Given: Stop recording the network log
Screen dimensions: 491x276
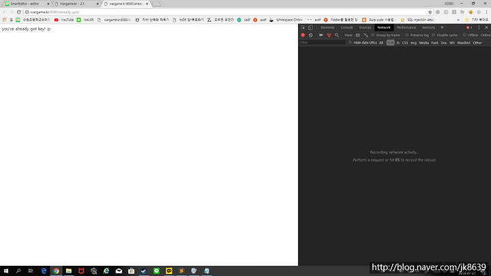Looking at the screenshot, I should point(303,35).
